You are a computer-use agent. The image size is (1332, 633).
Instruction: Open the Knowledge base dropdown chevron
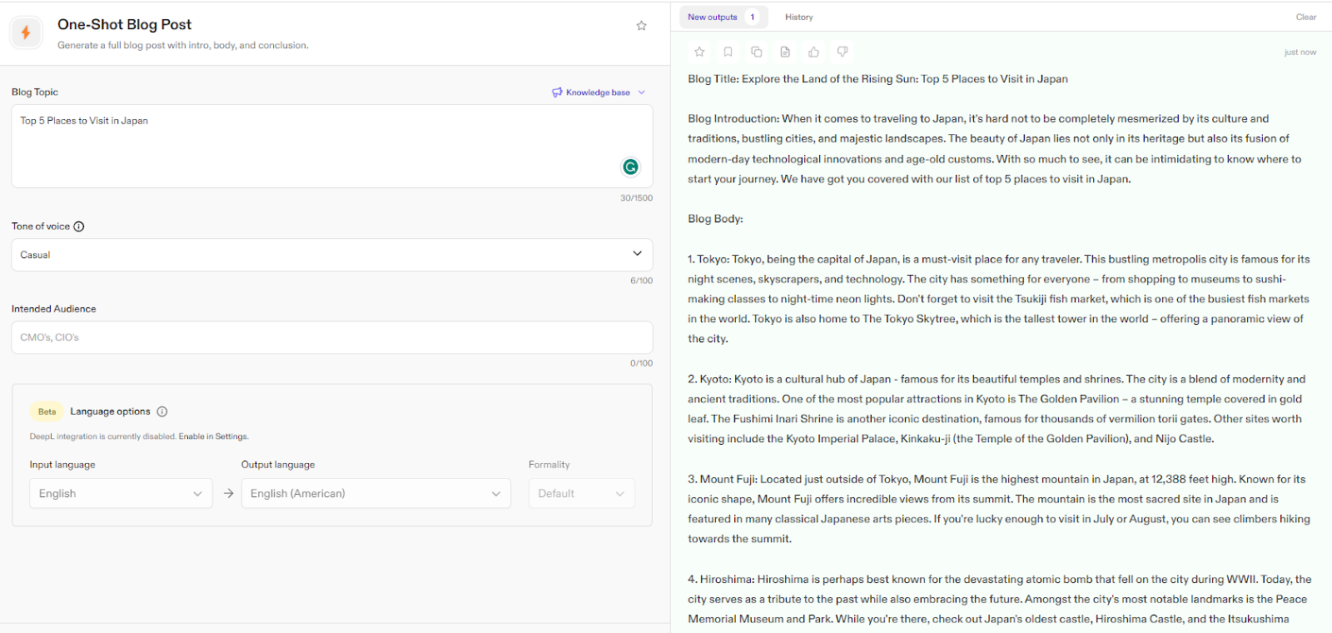[x=642, y=92]
